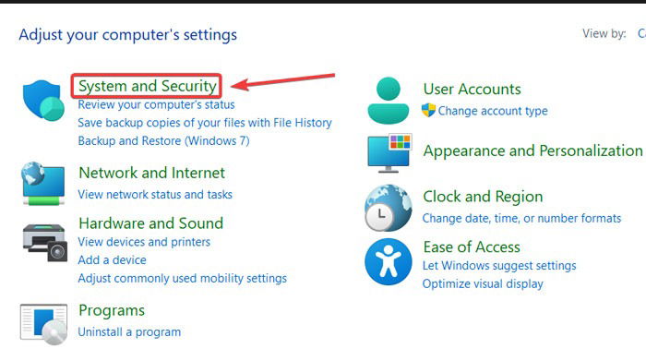Click View devices and printers
Viewport: 646px width, 349px height.
144,242
